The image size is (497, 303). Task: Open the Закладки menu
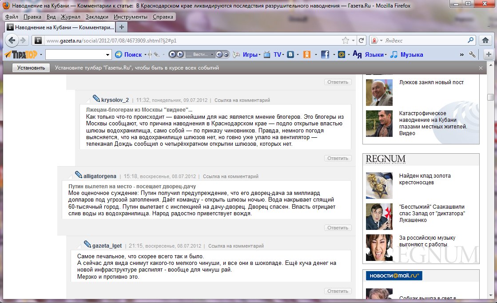pos(96,17)
